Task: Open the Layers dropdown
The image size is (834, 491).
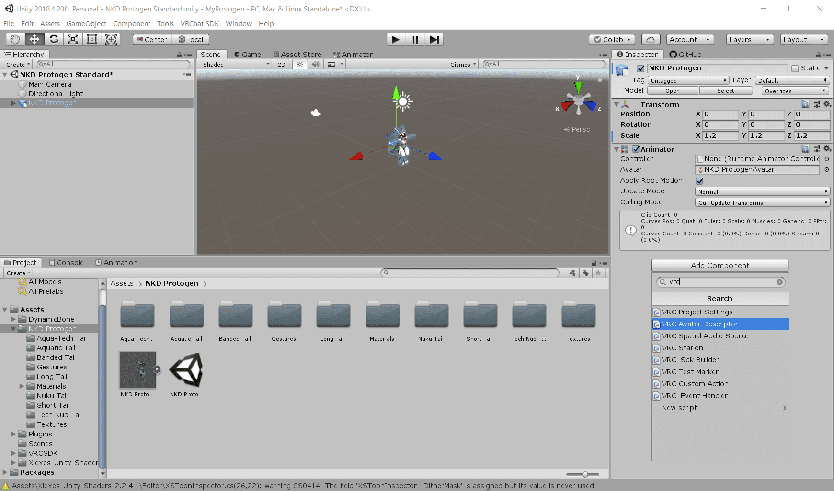Action: coord(750,40)
